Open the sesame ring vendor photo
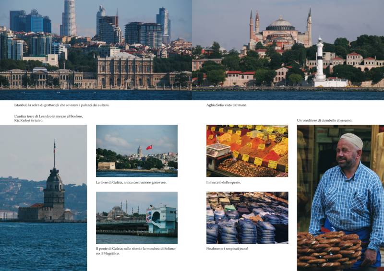 point(340,198)
